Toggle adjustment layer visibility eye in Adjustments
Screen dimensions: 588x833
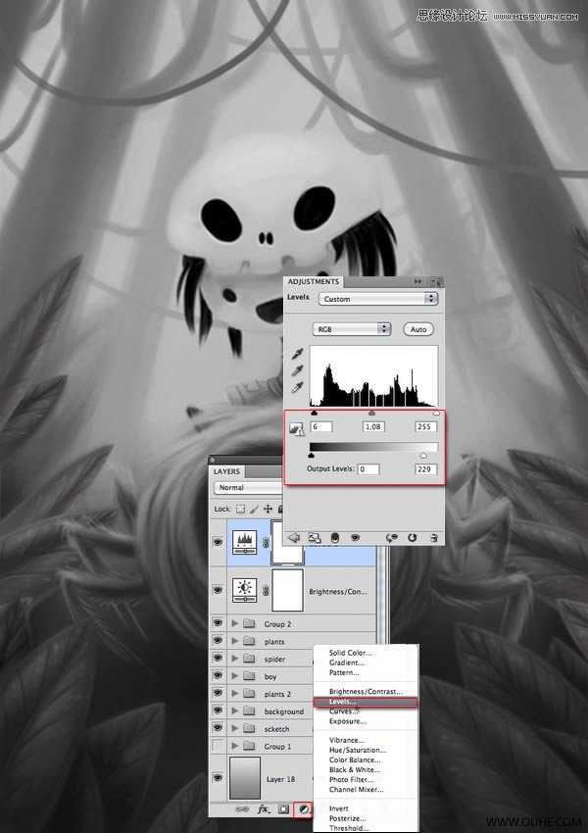[x=356, y=538]
